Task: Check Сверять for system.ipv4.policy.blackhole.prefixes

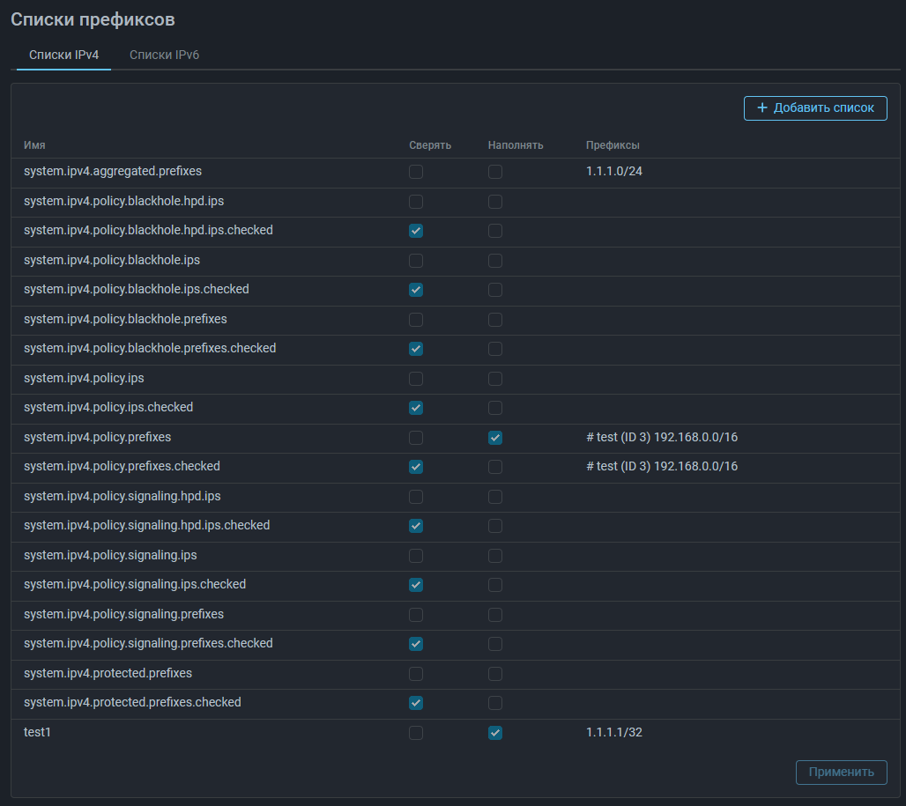Action: [x=416, y=320]
